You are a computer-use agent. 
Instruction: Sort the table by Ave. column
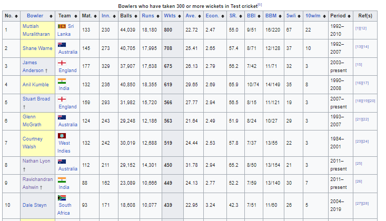pyautogui.click(x=190, y=16)
